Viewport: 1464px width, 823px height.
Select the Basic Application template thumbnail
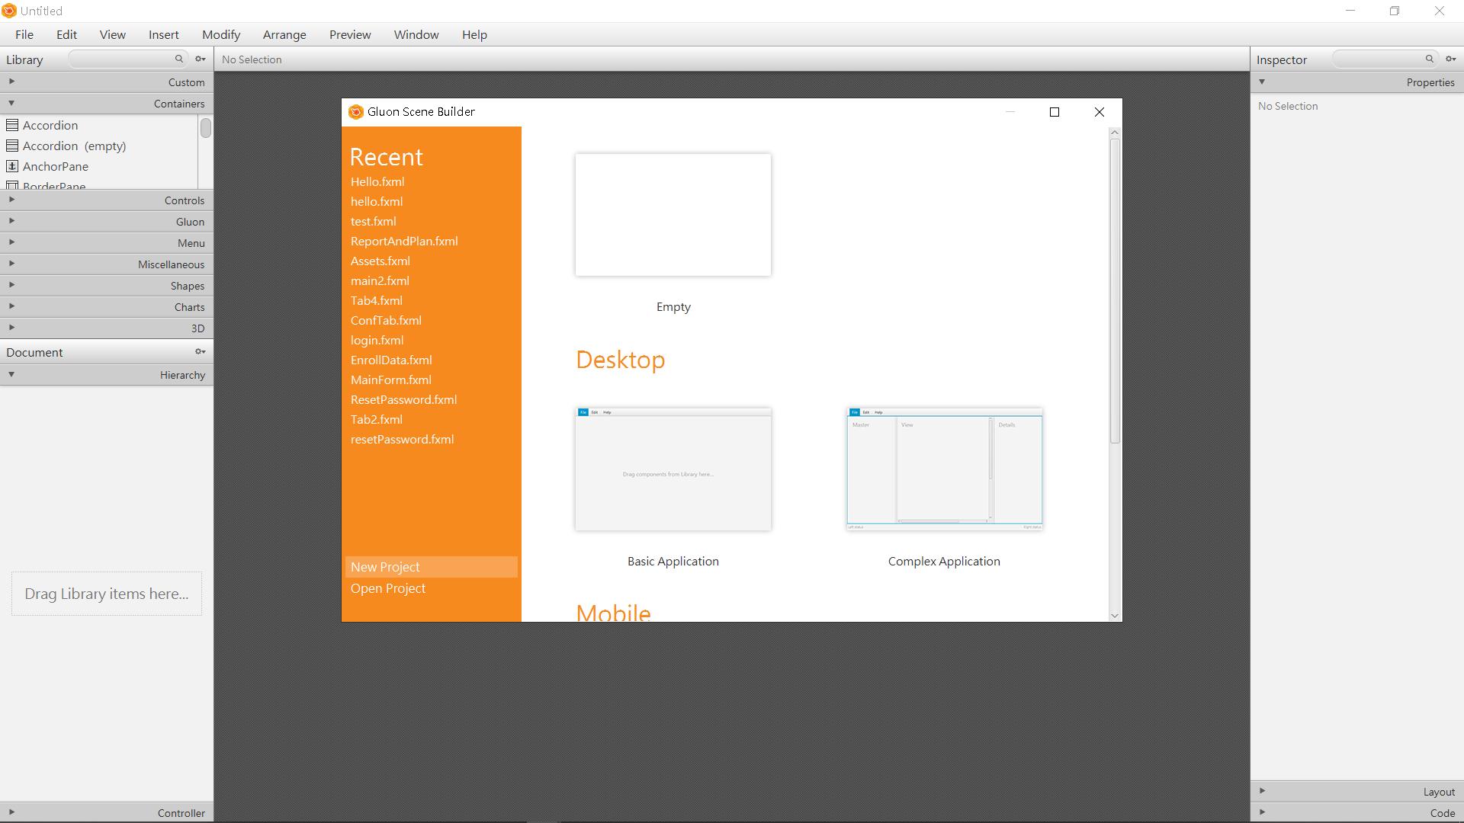(x=673, y=469)
